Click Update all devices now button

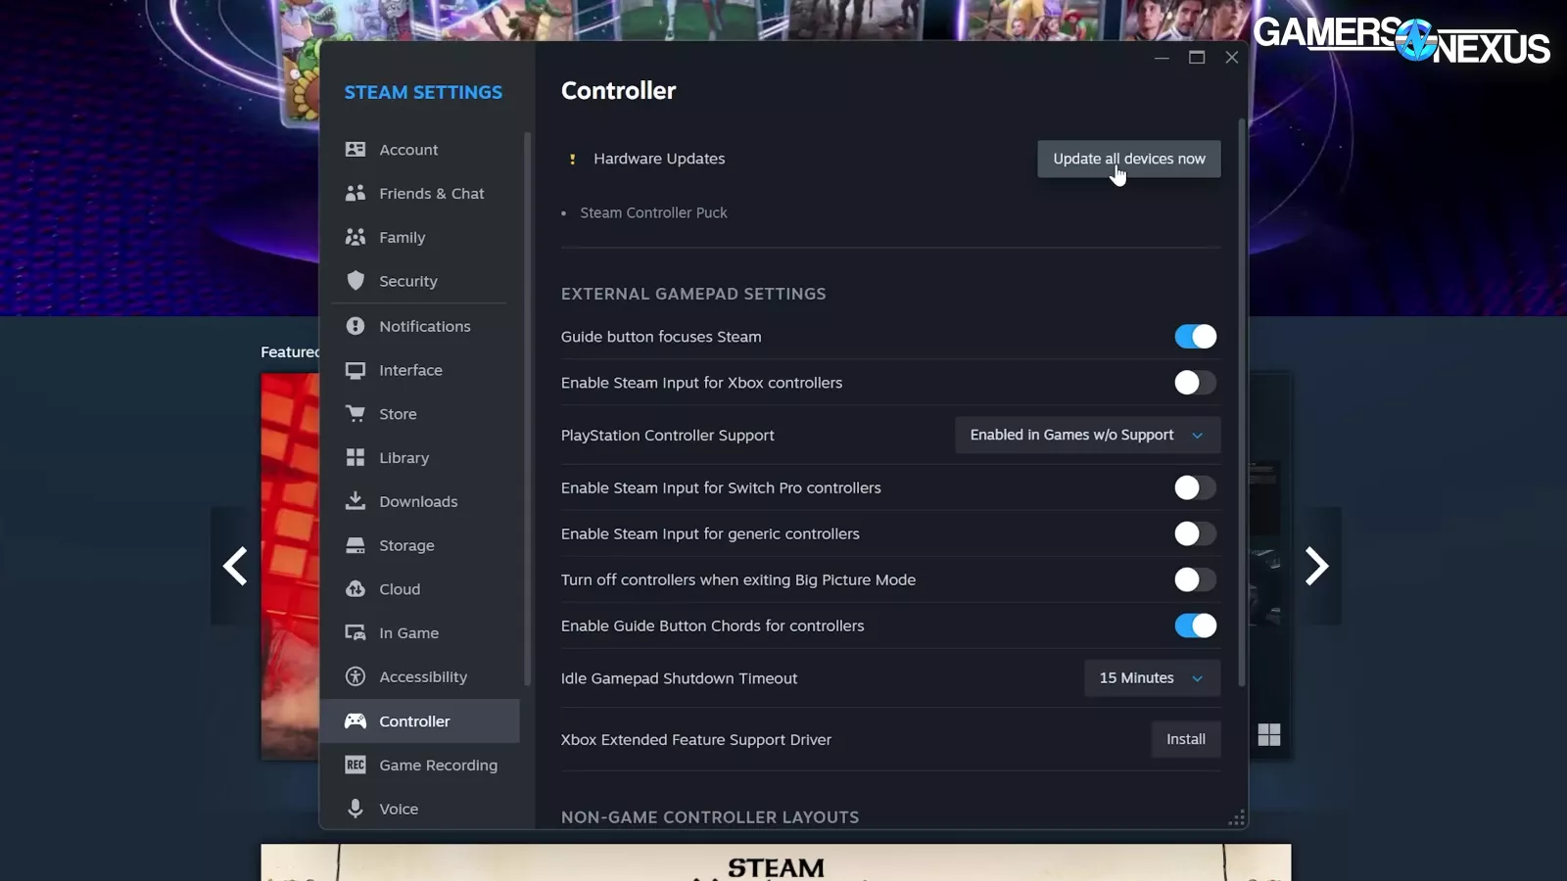[1129, 159]
